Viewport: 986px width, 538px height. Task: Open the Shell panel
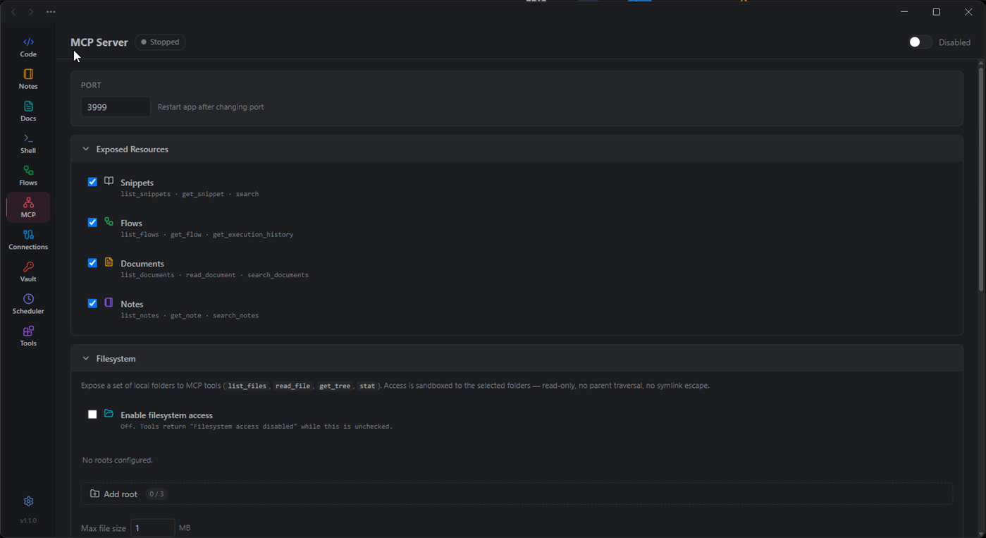click(28, 144)
